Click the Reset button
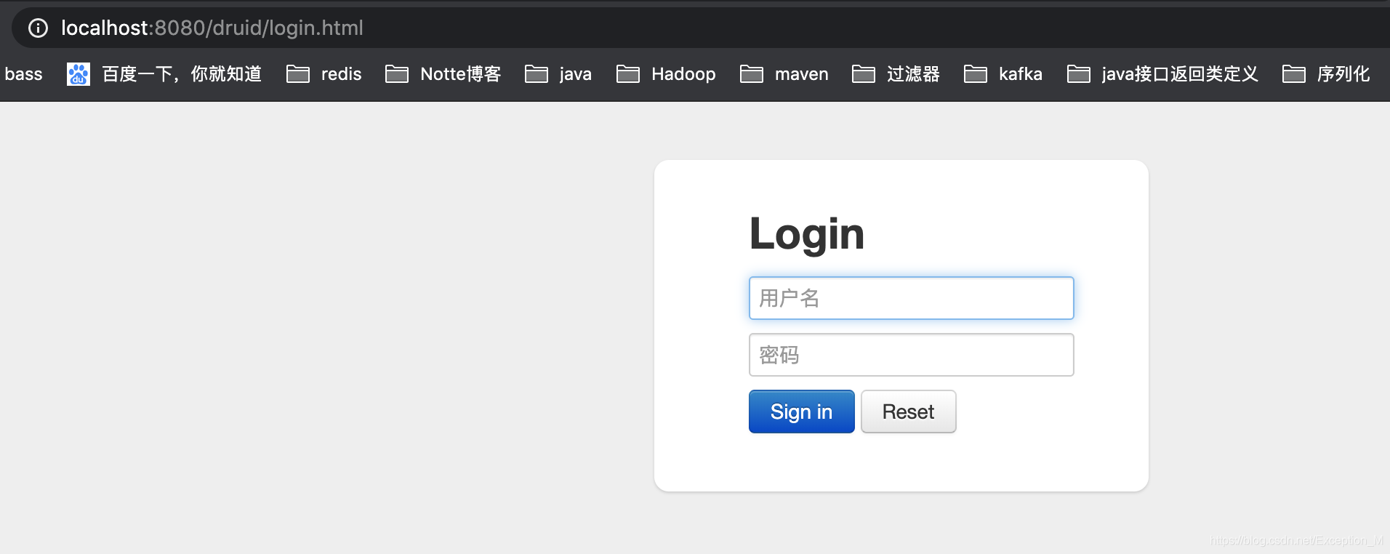Screen dimensions: 1390x554 tap(908, 412)
